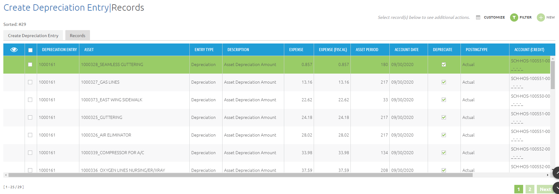Click the dark circular up-chevron button

click(x=556, y=173)
